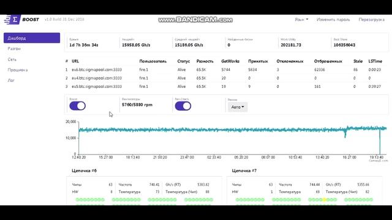Click the fan speed 5760/5880 rpm

coord(137,105)
